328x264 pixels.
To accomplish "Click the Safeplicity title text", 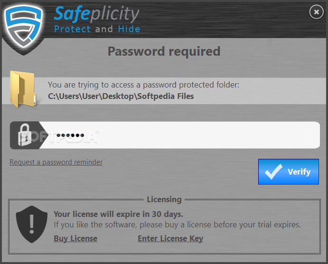I will 96,14.
